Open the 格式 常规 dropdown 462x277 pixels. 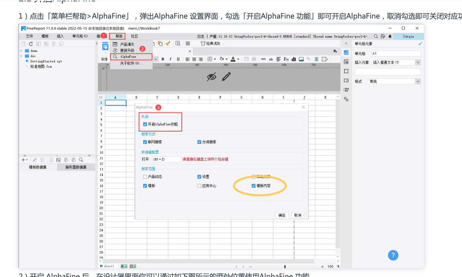click(418, 81)
